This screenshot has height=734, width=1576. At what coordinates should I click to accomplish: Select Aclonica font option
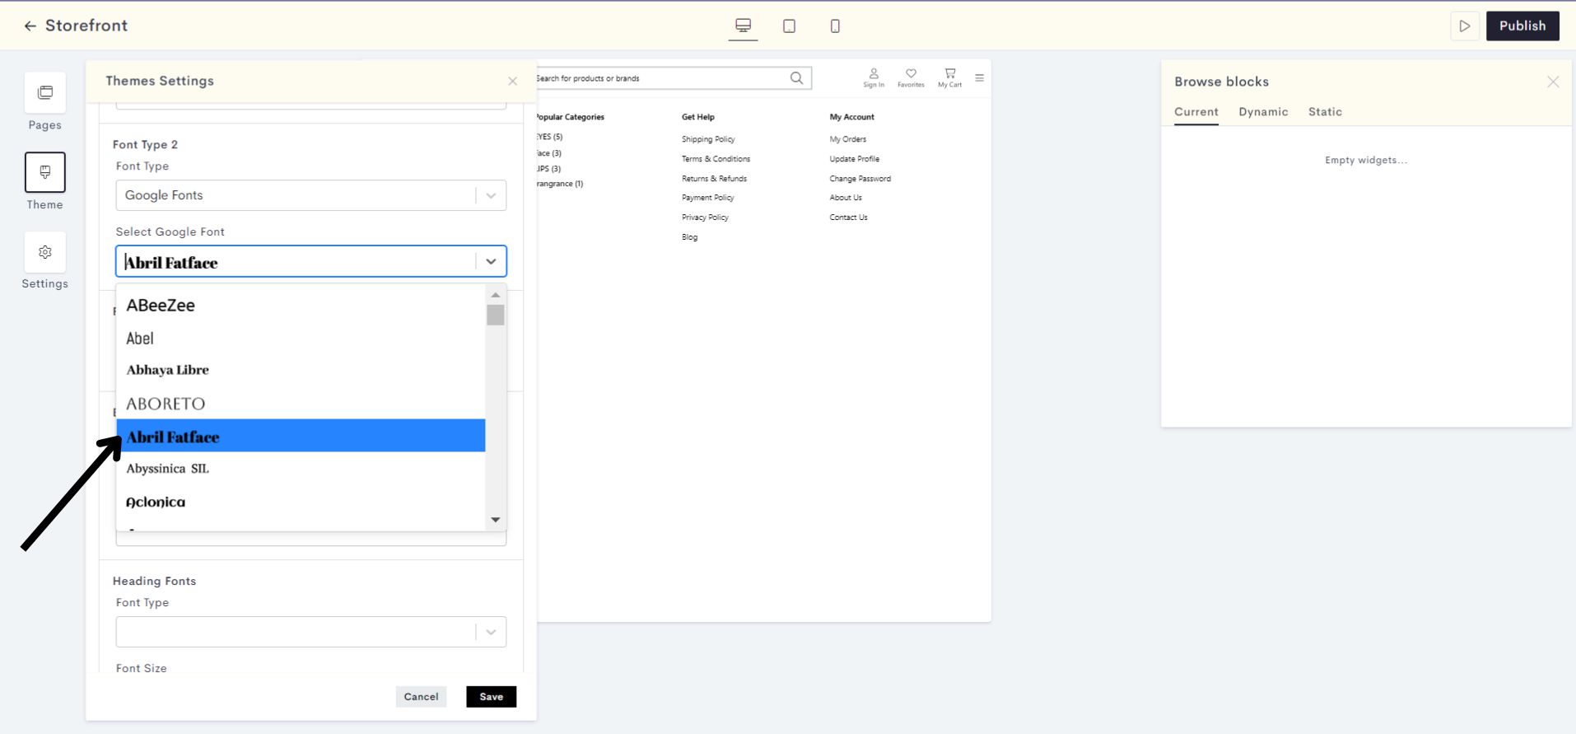pyautogui.click(x=301, y=501)
